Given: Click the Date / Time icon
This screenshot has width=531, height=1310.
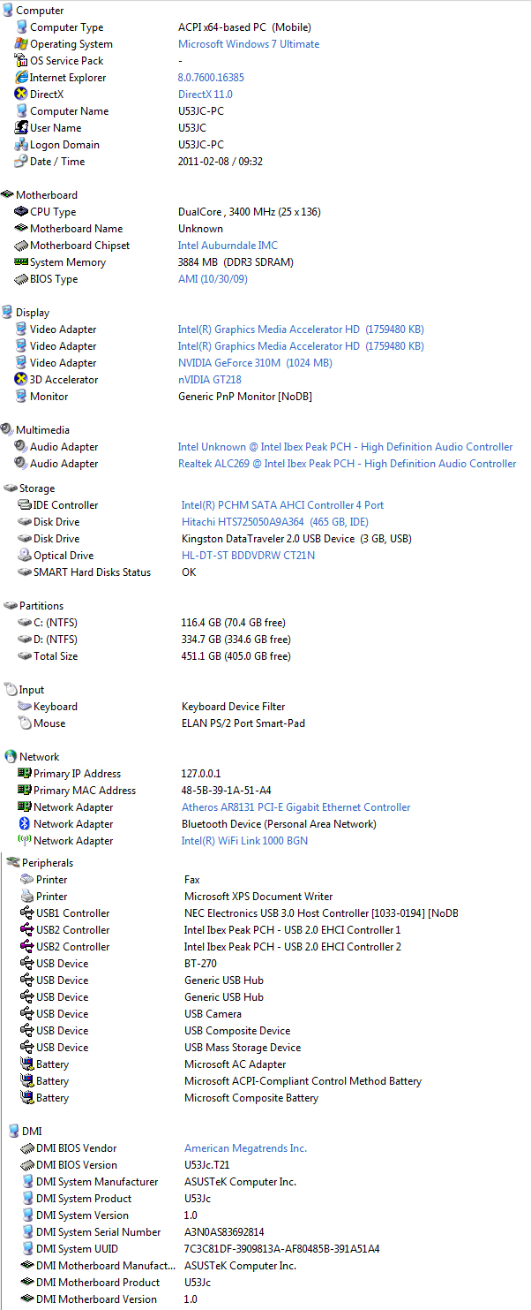Looking at the screenshot, I should pos(22,162).
